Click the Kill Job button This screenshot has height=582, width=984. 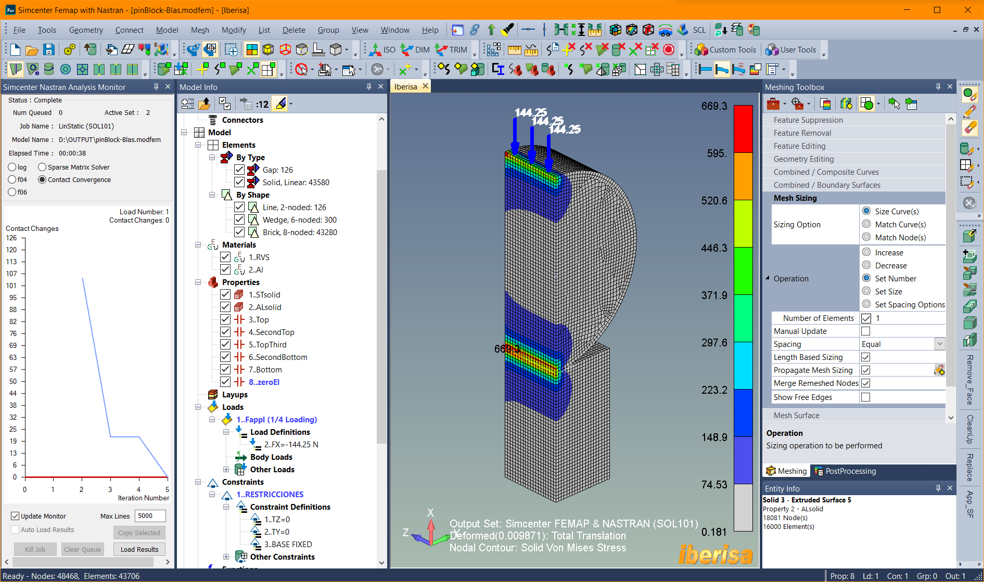(35, 549)
